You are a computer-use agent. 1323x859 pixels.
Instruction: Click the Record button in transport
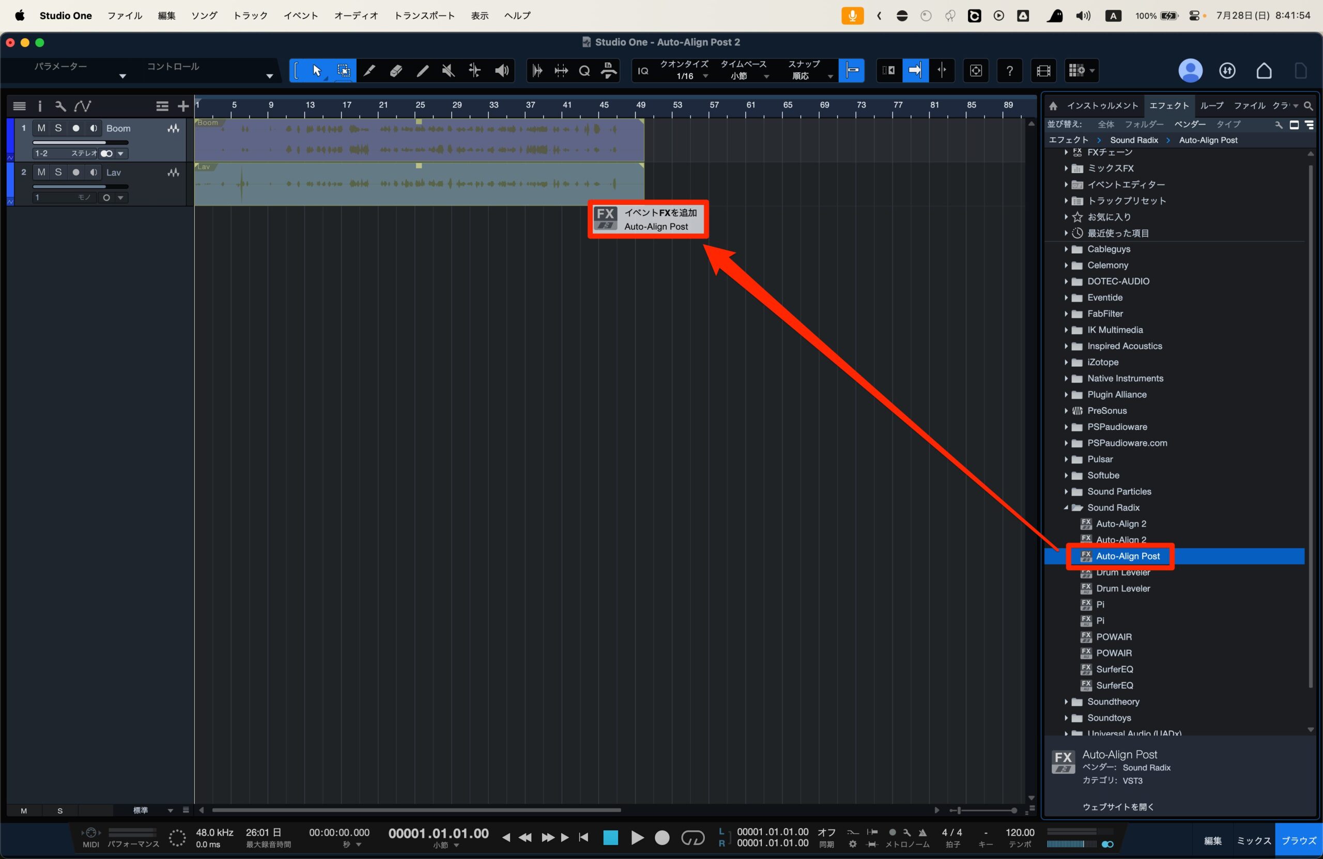[661, 837]
